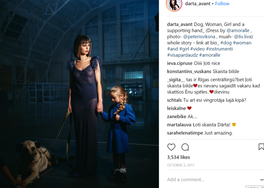The image size is (264, 188).
Task: Open the @amoralle mention link
Action: click(238, 30)
